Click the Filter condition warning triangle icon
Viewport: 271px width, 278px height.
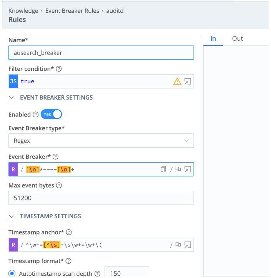pyautogui.click(x=177, y=82)
